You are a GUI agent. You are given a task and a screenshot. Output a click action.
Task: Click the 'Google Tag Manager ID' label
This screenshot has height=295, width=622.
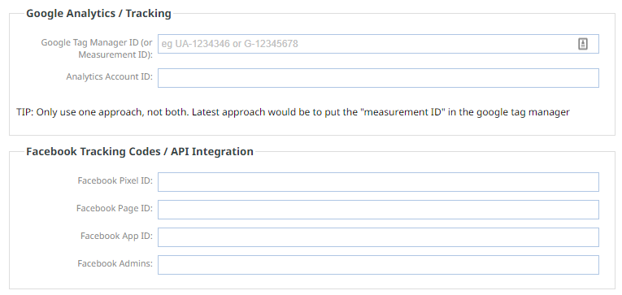pos(92,42)
